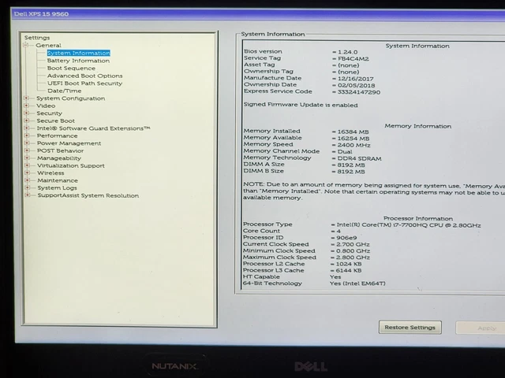Expand the Manageability node
The width and height of the screenshot is (505, 378).
(x=27, y=157)
